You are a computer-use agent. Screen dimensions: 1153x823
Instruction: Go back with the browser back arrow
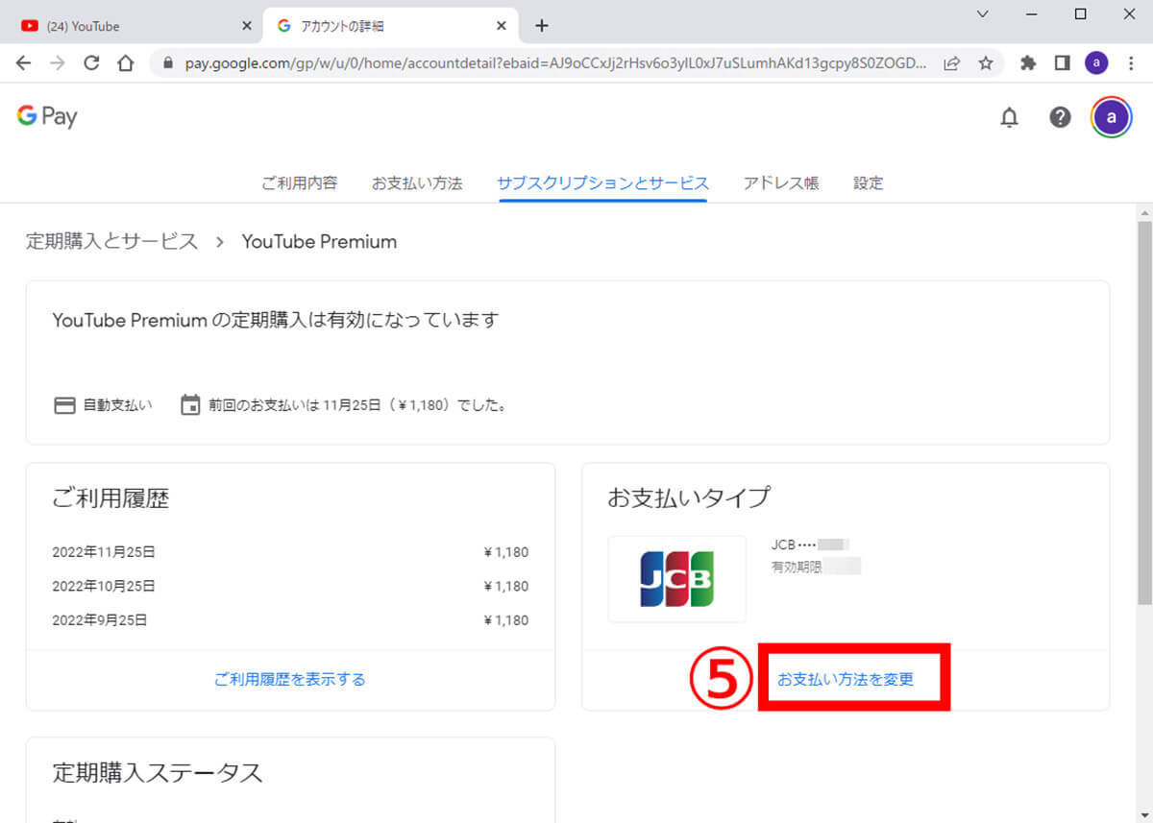coord(23,63)
